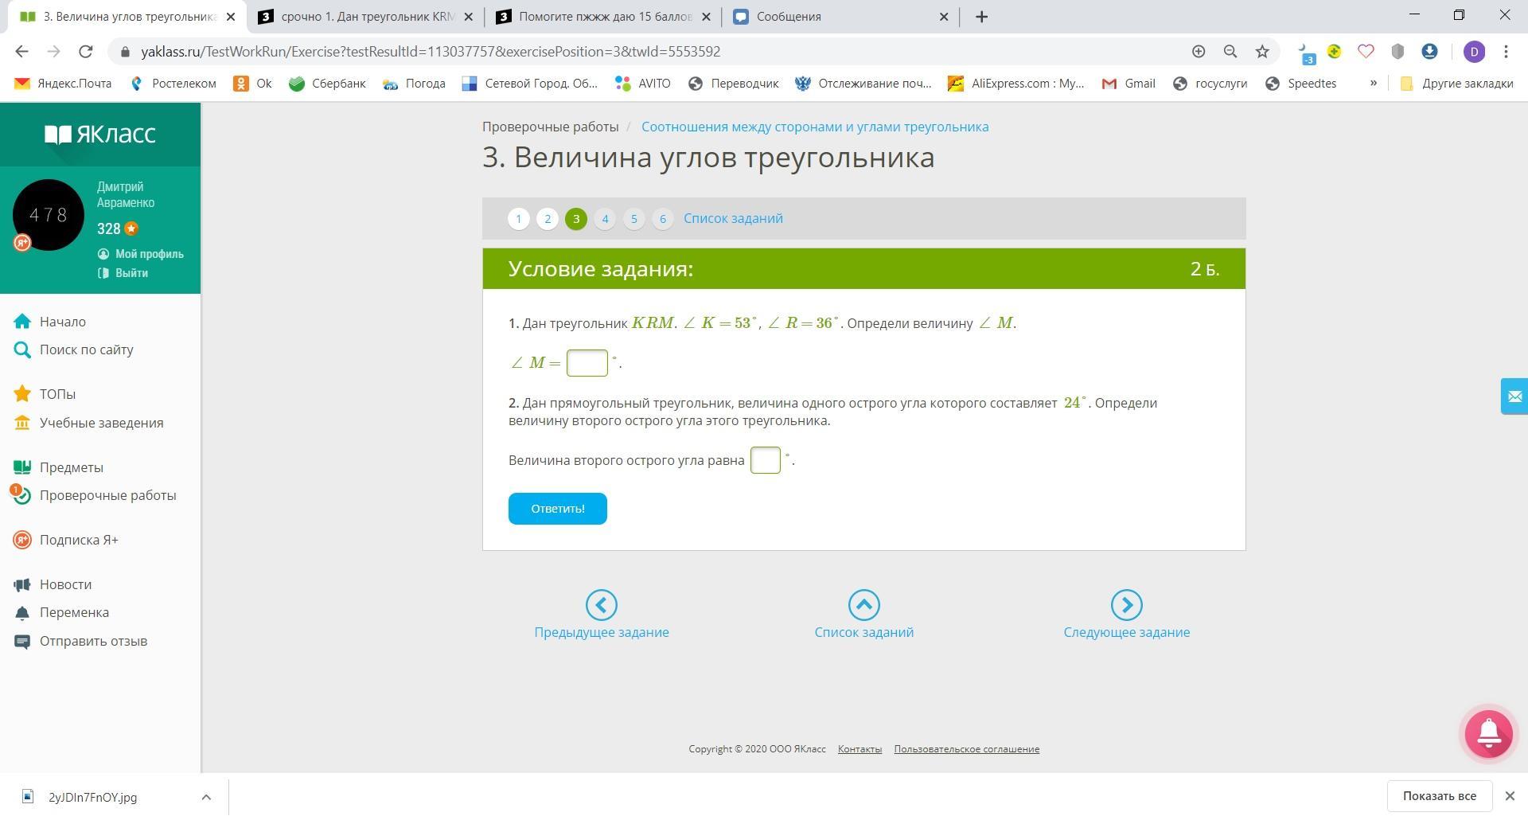
Task: Go to exercise number 5
Action: pyautogui.click(x=633, y=219)
